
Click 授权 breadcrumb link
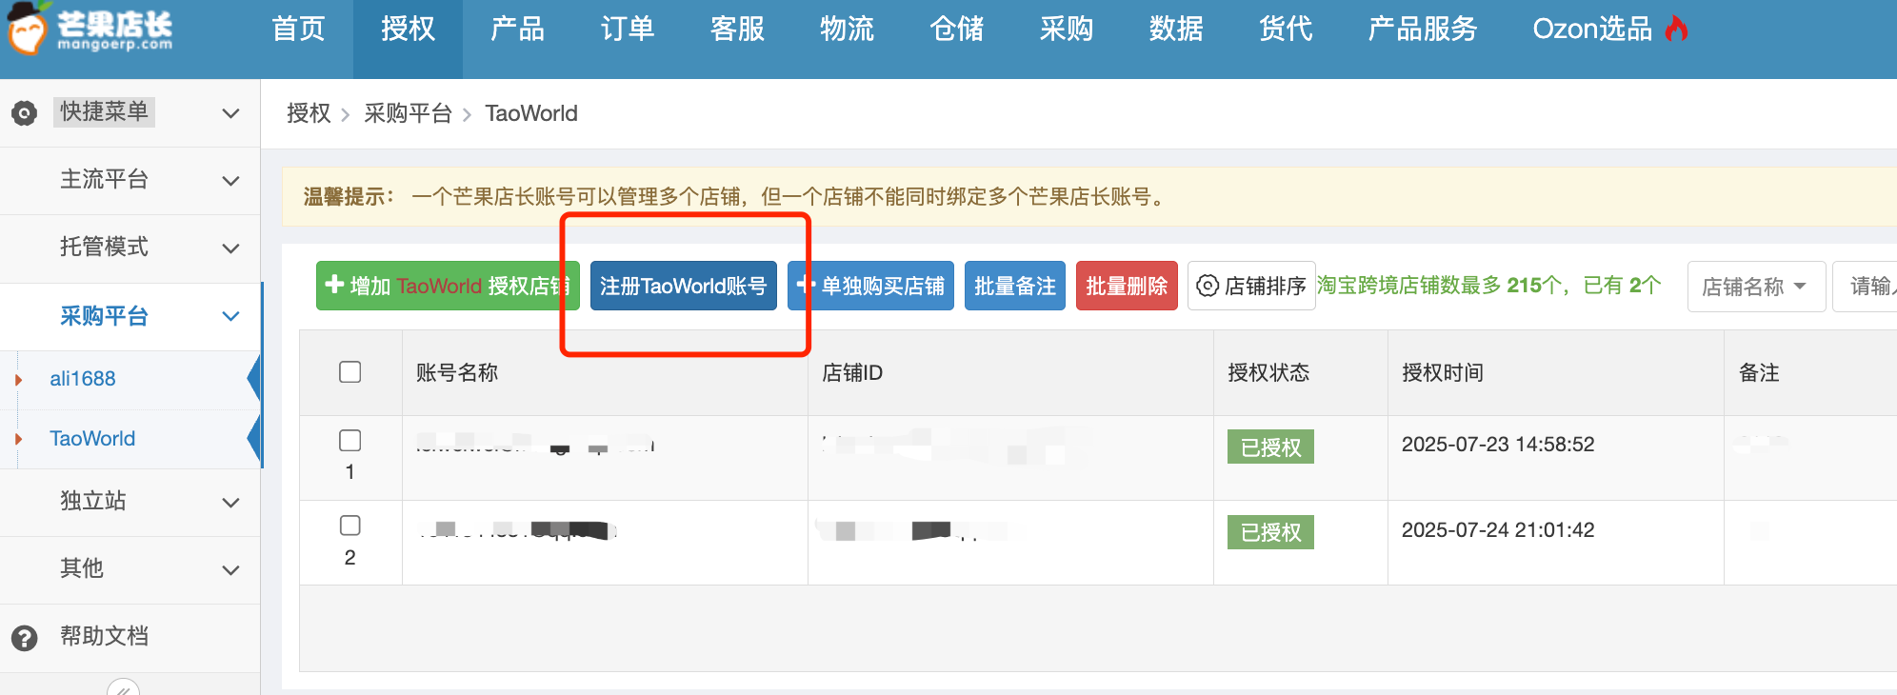point(309,113)
